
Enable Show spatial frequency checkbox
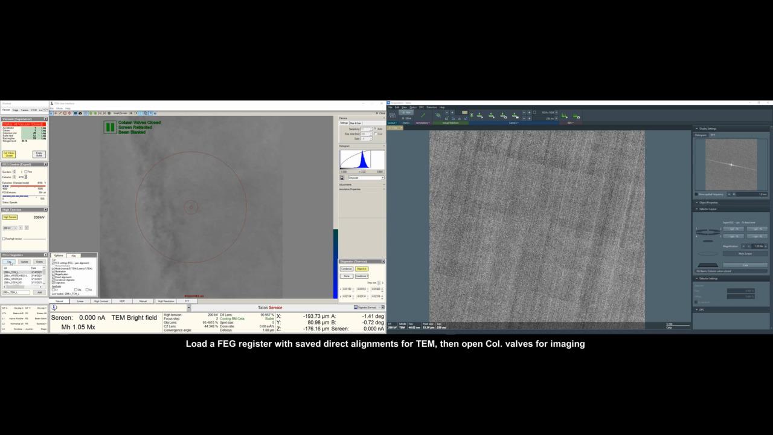696,194
